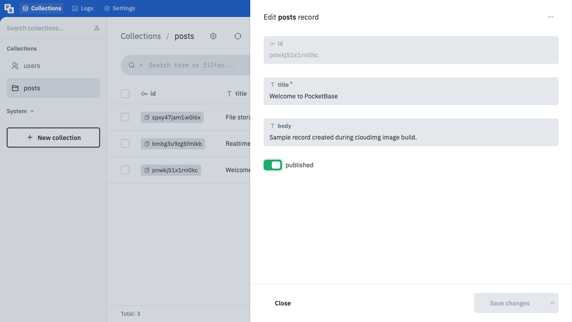Check the row pnwkj51x1rni0kc checkbox

tap(125, 170)
